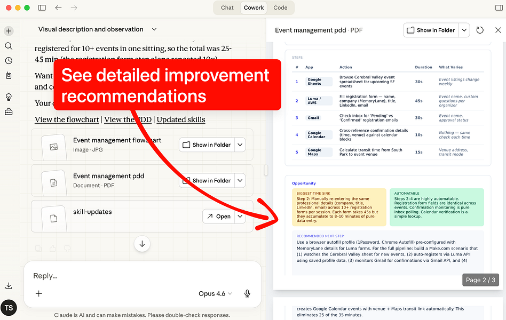Screen dimensions: 506x320
Task: Expand options next to flowchart Show in Folder
Action: 240,145
